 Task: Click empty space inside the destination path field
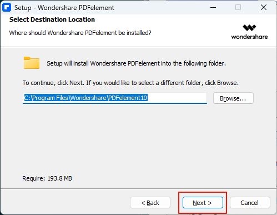tap(177, 98)
